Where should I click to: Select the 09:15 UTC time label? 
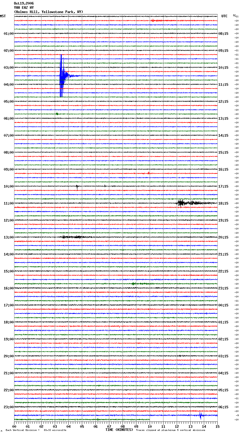[x=223, y=51]
